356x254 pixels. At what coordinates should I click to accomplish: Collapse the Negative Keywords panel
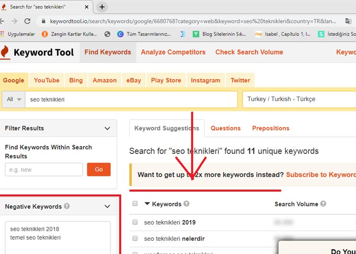click(x=107, y=207)
